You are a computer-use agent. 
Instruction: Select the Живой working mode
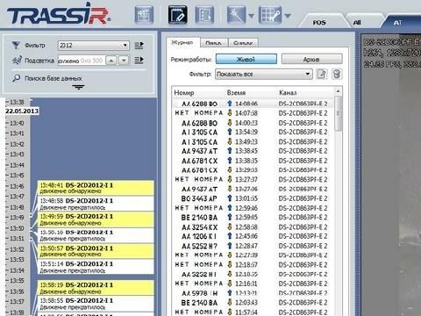click(246, 59)
